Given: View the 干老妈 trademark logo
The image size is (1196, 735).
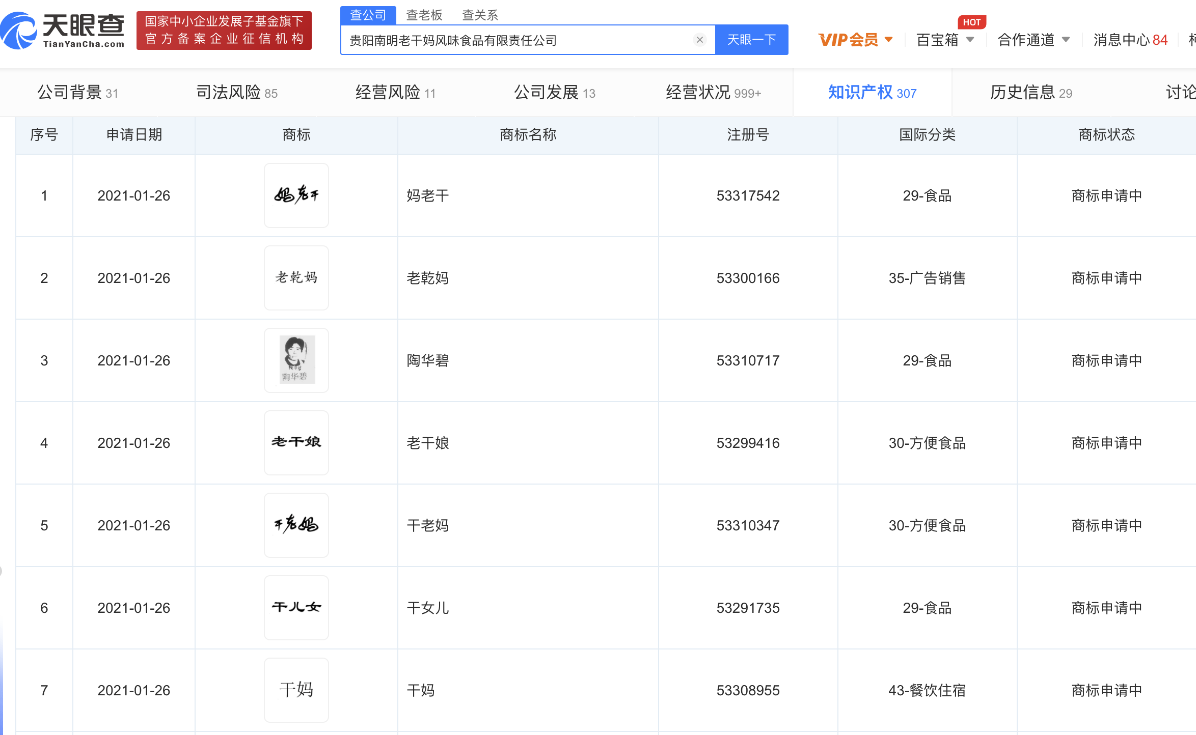Looking at the screenshot, I should (x=296, y=525).
